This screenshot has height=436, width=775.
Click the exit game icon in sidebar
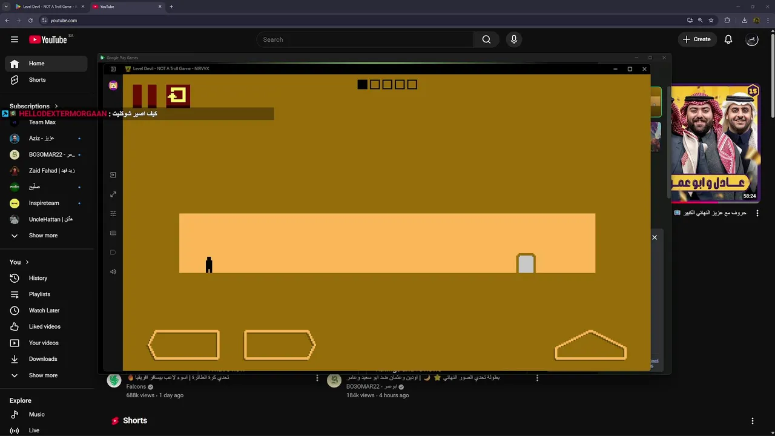(x=113, y=175)
